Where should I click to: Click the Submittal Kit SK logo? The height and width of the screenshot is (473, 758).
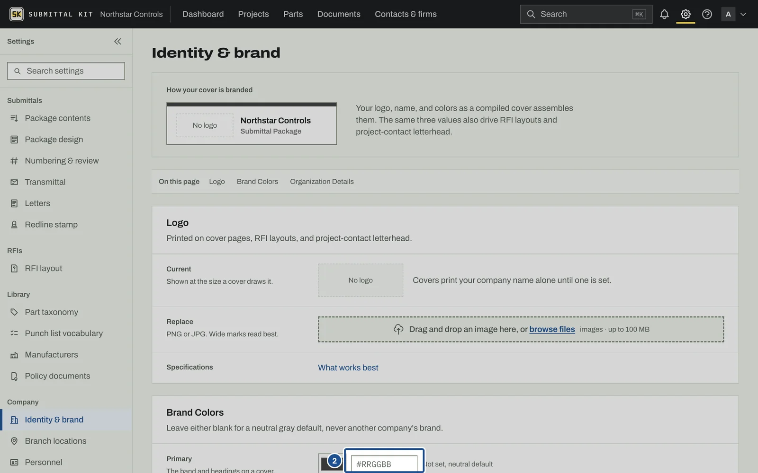pyautogui.click(x=17, y=14)
